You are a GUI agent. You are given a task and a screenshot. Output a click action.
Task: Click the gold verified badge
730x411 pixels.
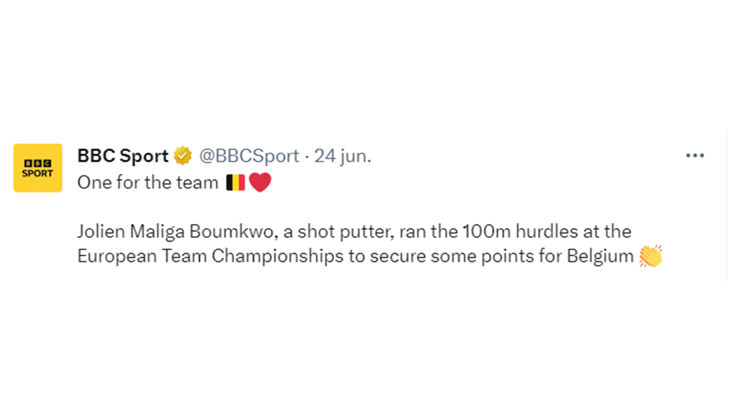click(x=182, y=156)
